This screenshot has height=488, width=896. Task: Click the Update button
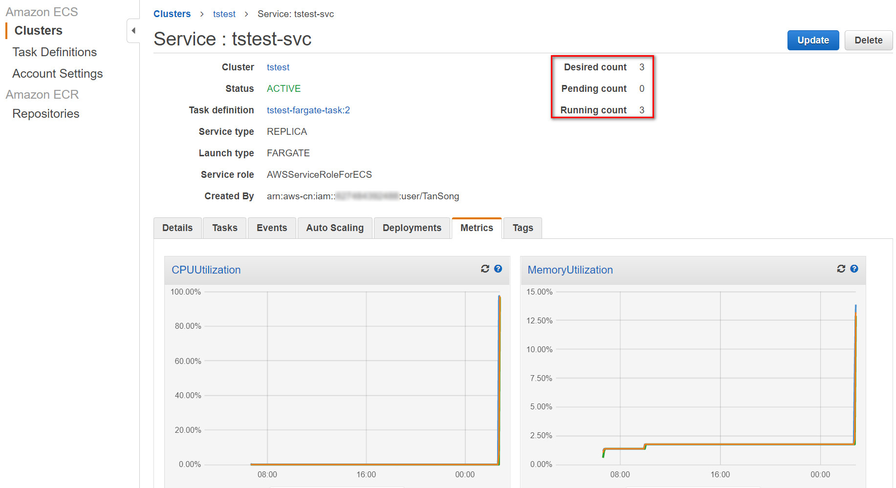(813, 40)
